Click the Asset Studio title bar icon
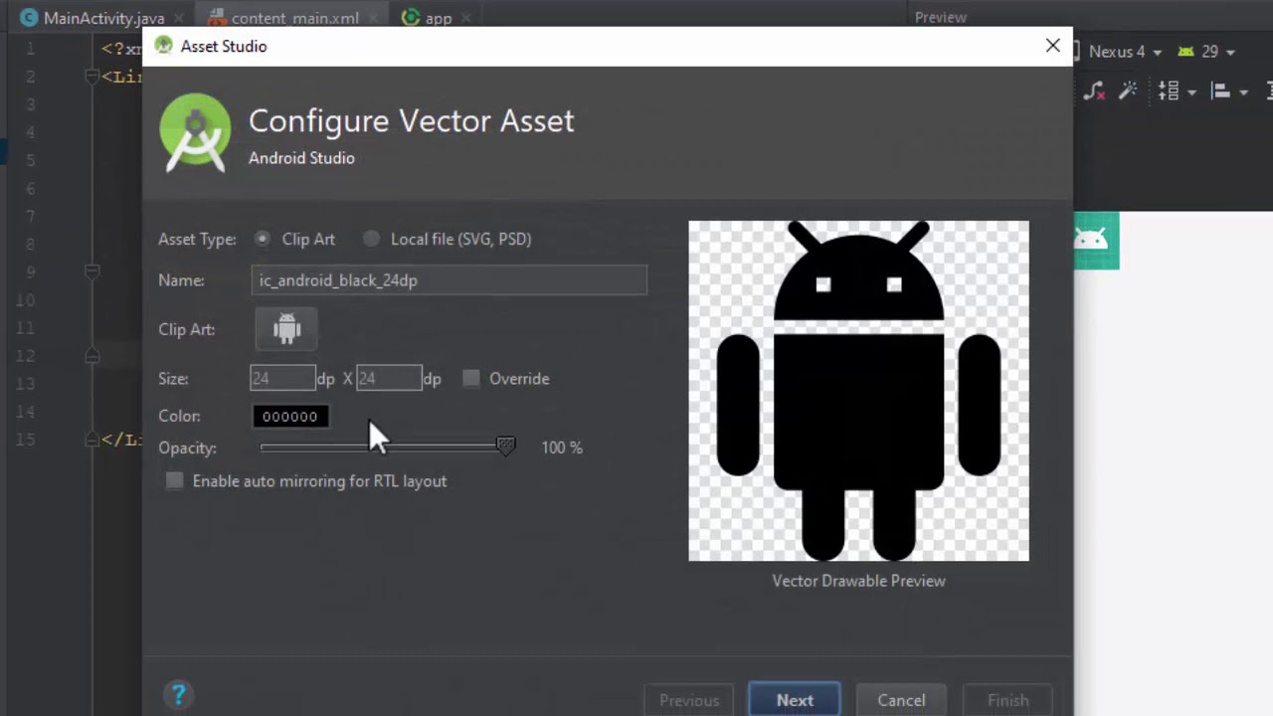 tap(163, 46)
